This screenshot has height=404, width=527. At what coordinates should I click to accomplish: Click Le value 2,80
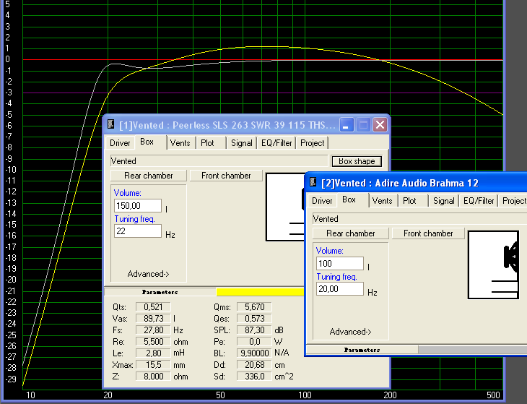(x=153, y=353)
